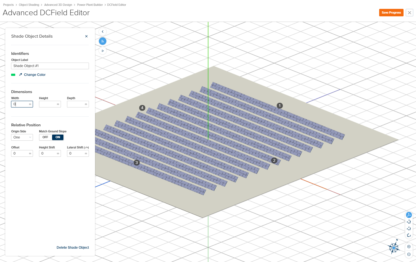Click the north compass rose
416x262 pixels.
[394, 248]
